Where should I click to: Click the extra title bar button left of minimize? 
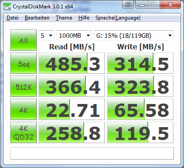pos(128,5)
